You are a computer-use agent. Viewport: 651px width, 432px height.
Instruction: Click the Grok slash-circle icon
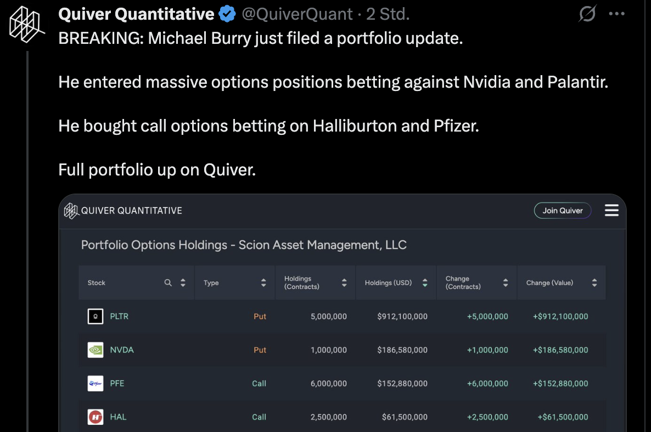coord(587,14)
